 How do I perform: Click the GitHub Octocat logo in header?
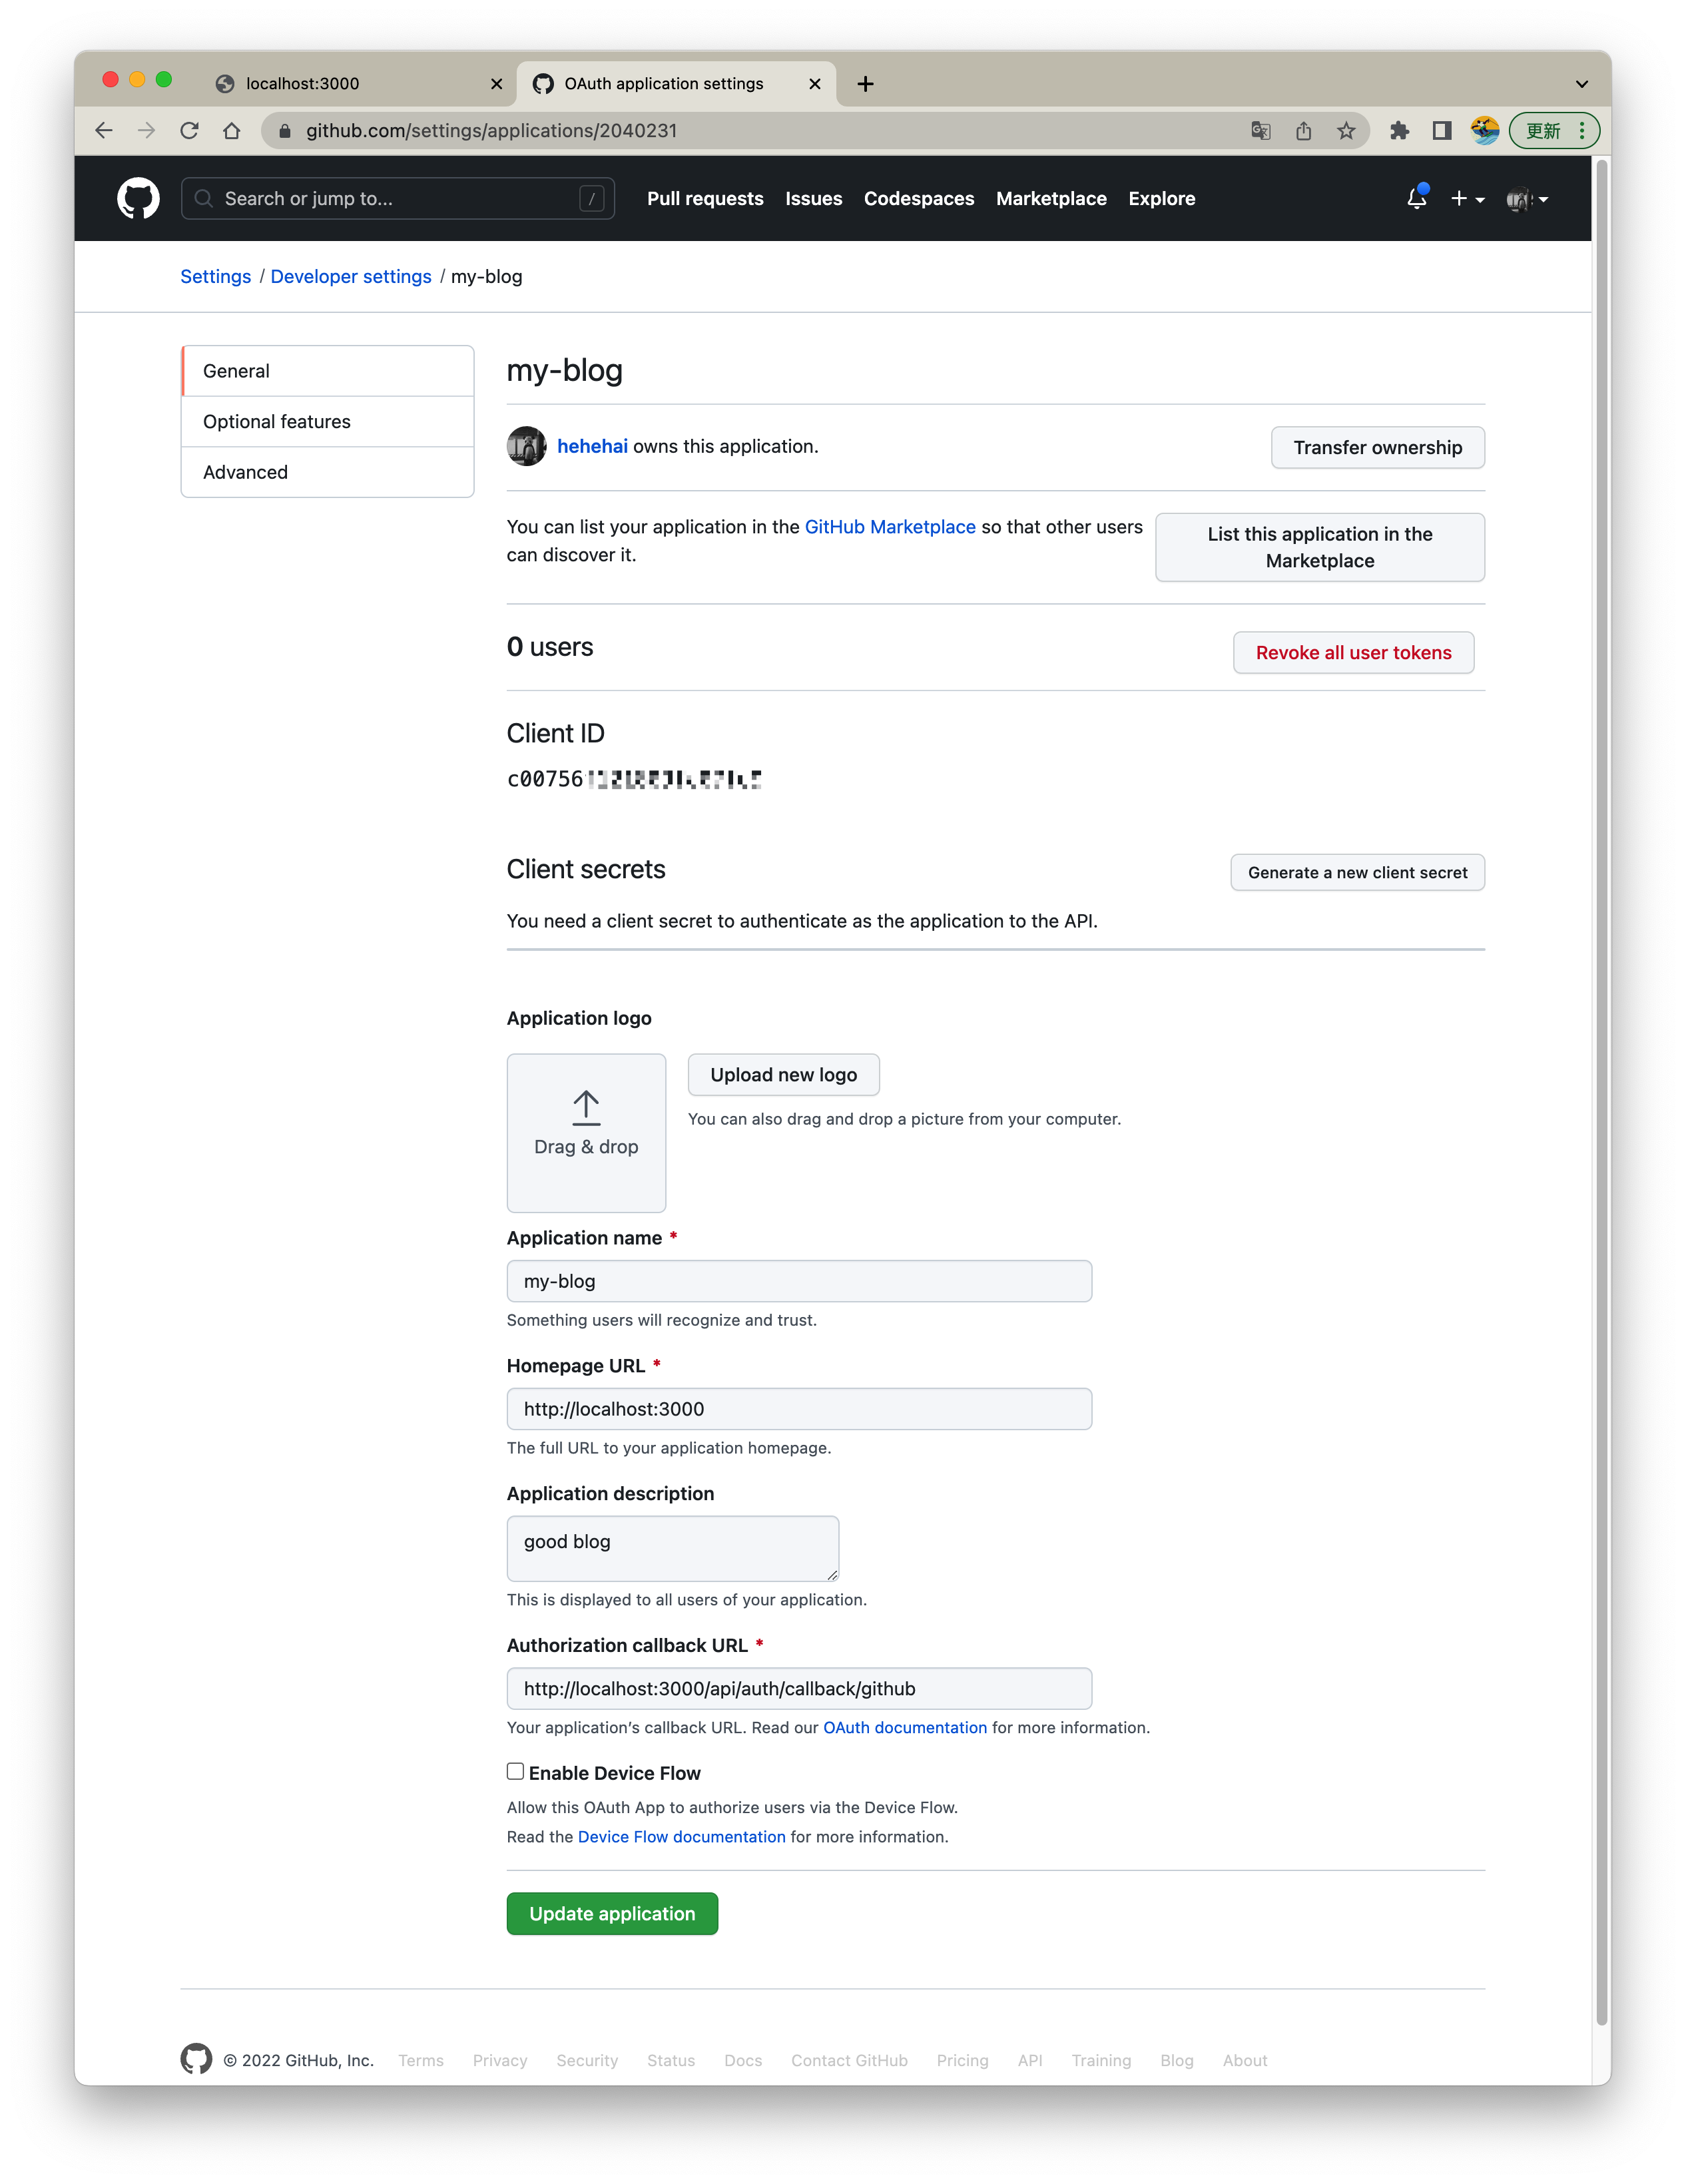(x=138, y=198)
